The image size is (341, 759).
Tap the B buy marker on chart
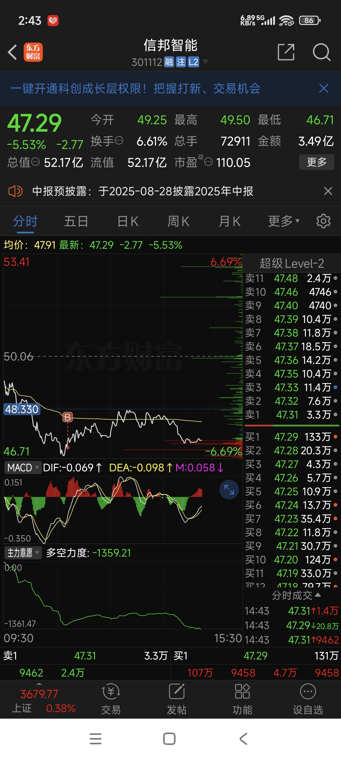click(x=67, y=417)
